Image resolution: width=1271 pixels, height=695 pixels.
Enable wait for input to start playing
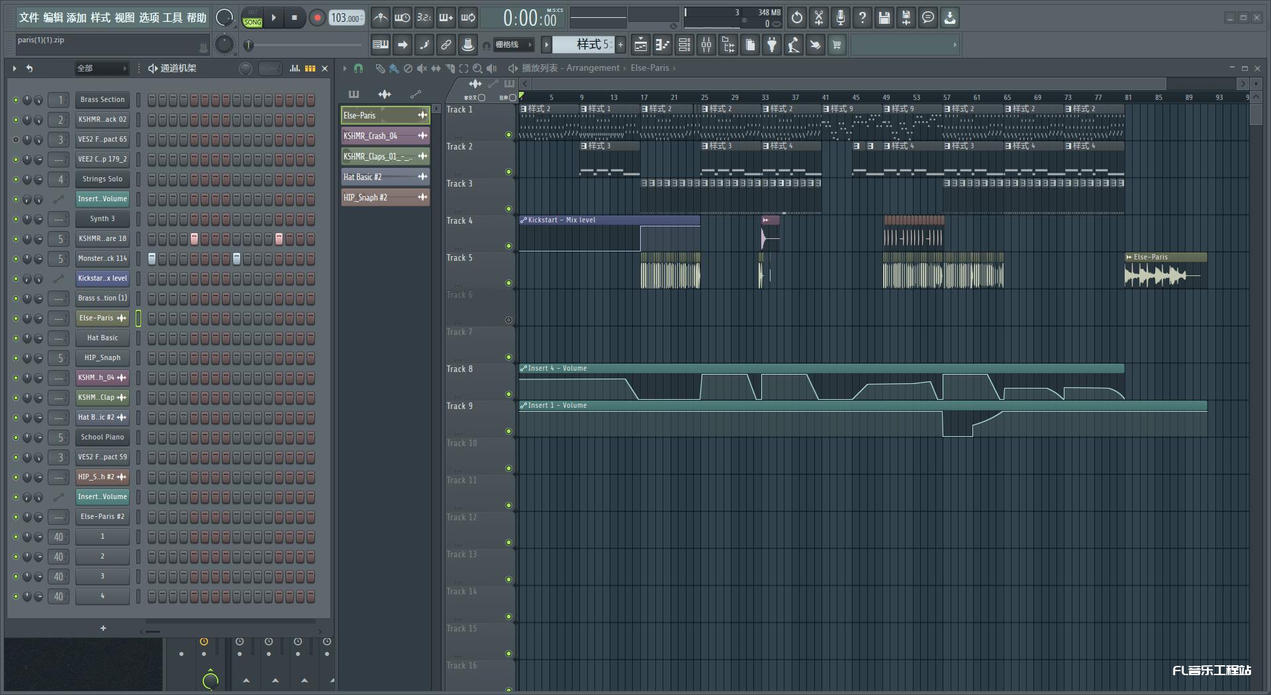pyautogui.click(x=402, y=18)
